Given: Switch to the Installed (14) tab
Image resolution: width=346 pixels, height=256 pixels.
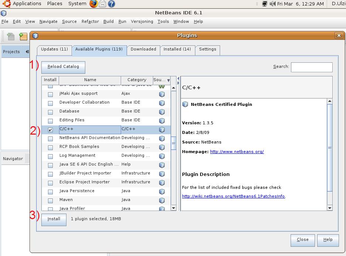Looking at the screenshot, I should (177, 50).
